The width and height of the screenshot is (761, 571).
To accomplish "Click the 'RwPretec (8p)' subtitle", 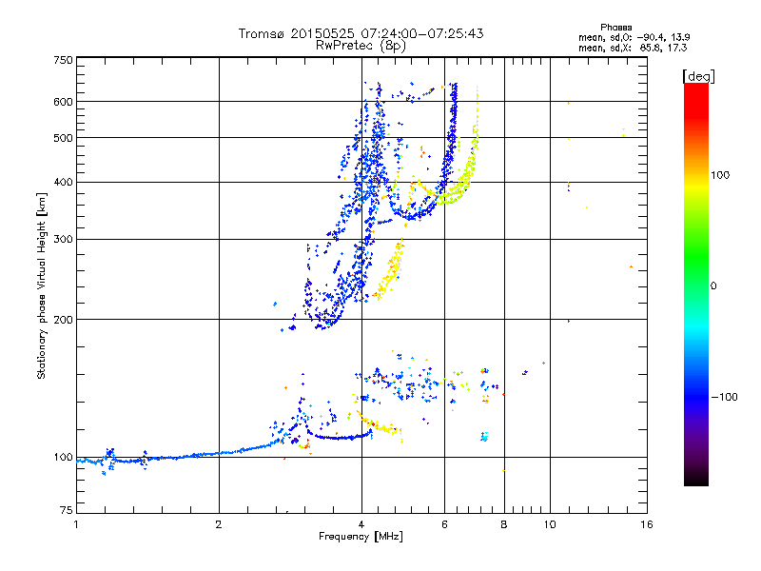I will [x=361, y=46].
